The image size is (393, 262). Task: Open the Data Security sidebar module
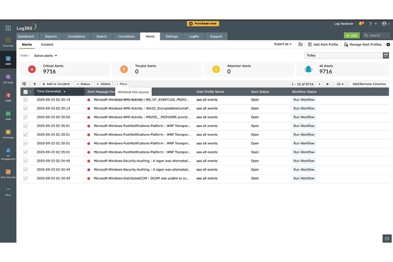pos(8,174)
